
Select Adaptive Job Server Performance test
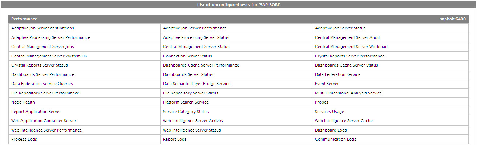tap(195, 28)
